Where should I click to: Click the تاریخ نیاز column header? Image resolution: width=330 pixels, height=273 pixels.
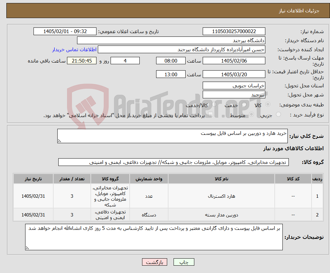point(33,179)
